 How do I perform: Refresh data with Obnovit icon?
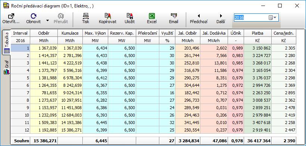pyautogui.click(x=34, y=16)
